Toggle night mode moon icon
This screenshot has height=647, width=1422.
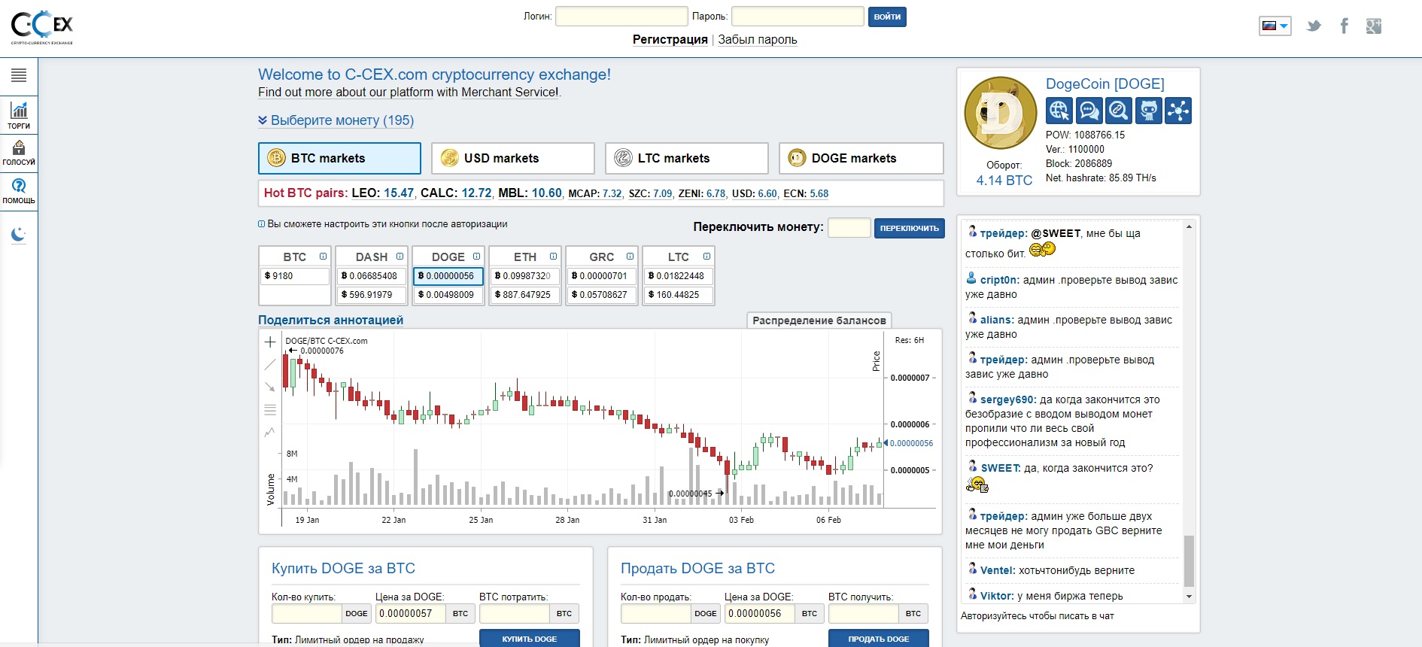[19, 235]
